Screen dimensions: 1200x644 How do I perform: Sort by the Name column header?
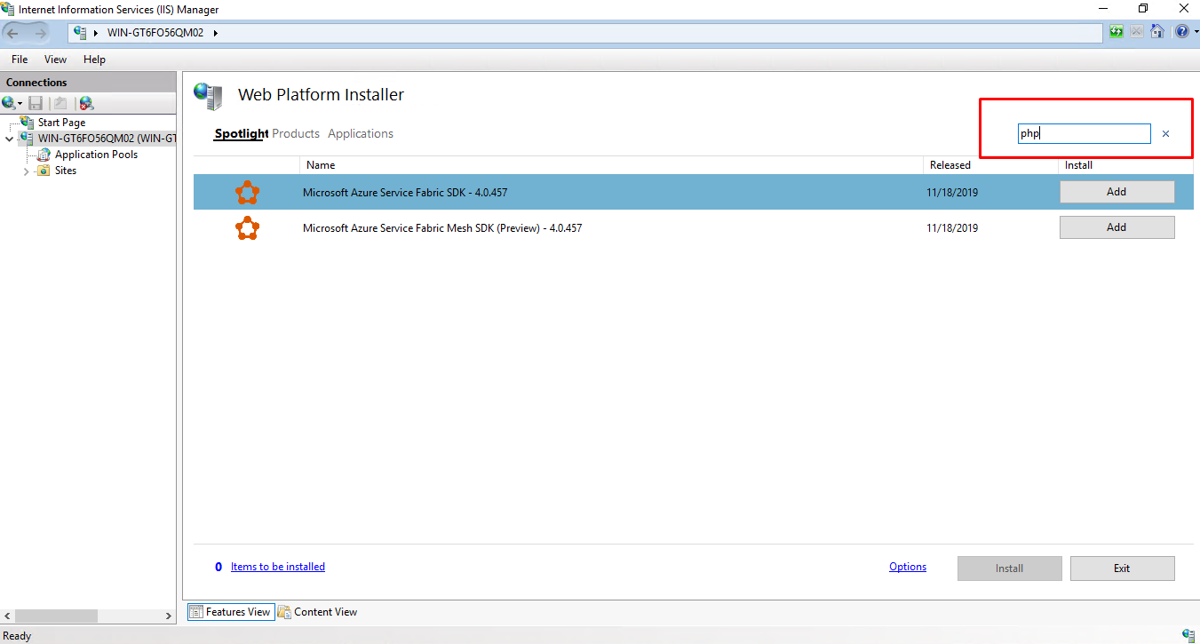612,165
